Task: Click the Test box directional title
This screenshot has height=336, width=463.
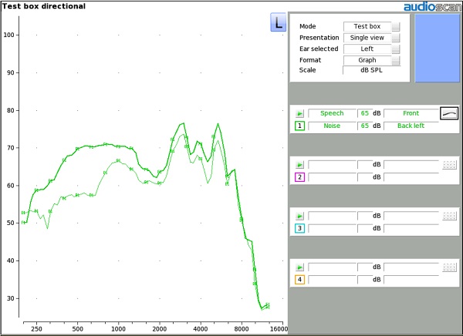Action: click(44, 6)
